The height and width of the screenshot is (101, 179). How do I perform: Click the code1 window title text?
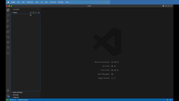89,6
